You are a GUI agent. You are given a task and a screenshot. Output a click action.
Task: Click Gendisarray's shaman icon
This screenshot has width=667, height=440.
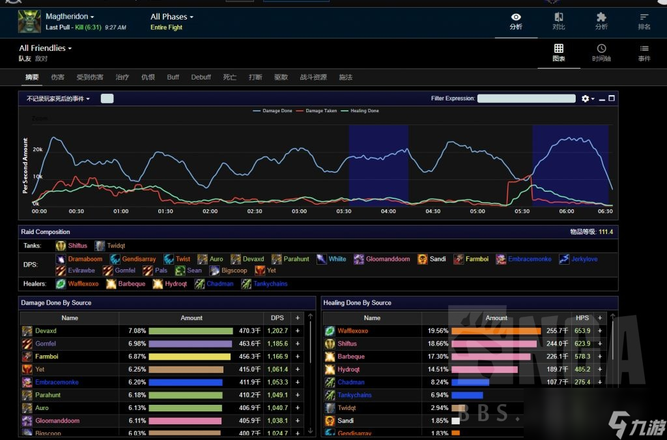tap(115, 259)
